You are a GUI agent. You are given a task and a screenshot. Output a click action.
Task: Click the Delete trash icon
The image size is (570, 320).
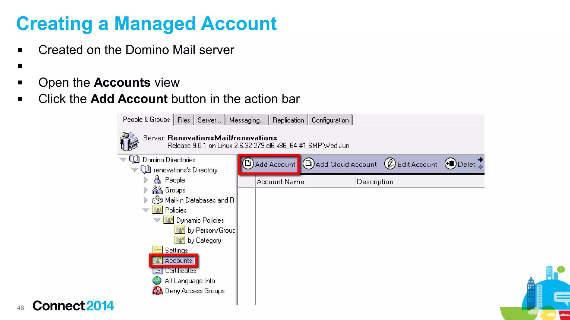[x=450, y=164]
